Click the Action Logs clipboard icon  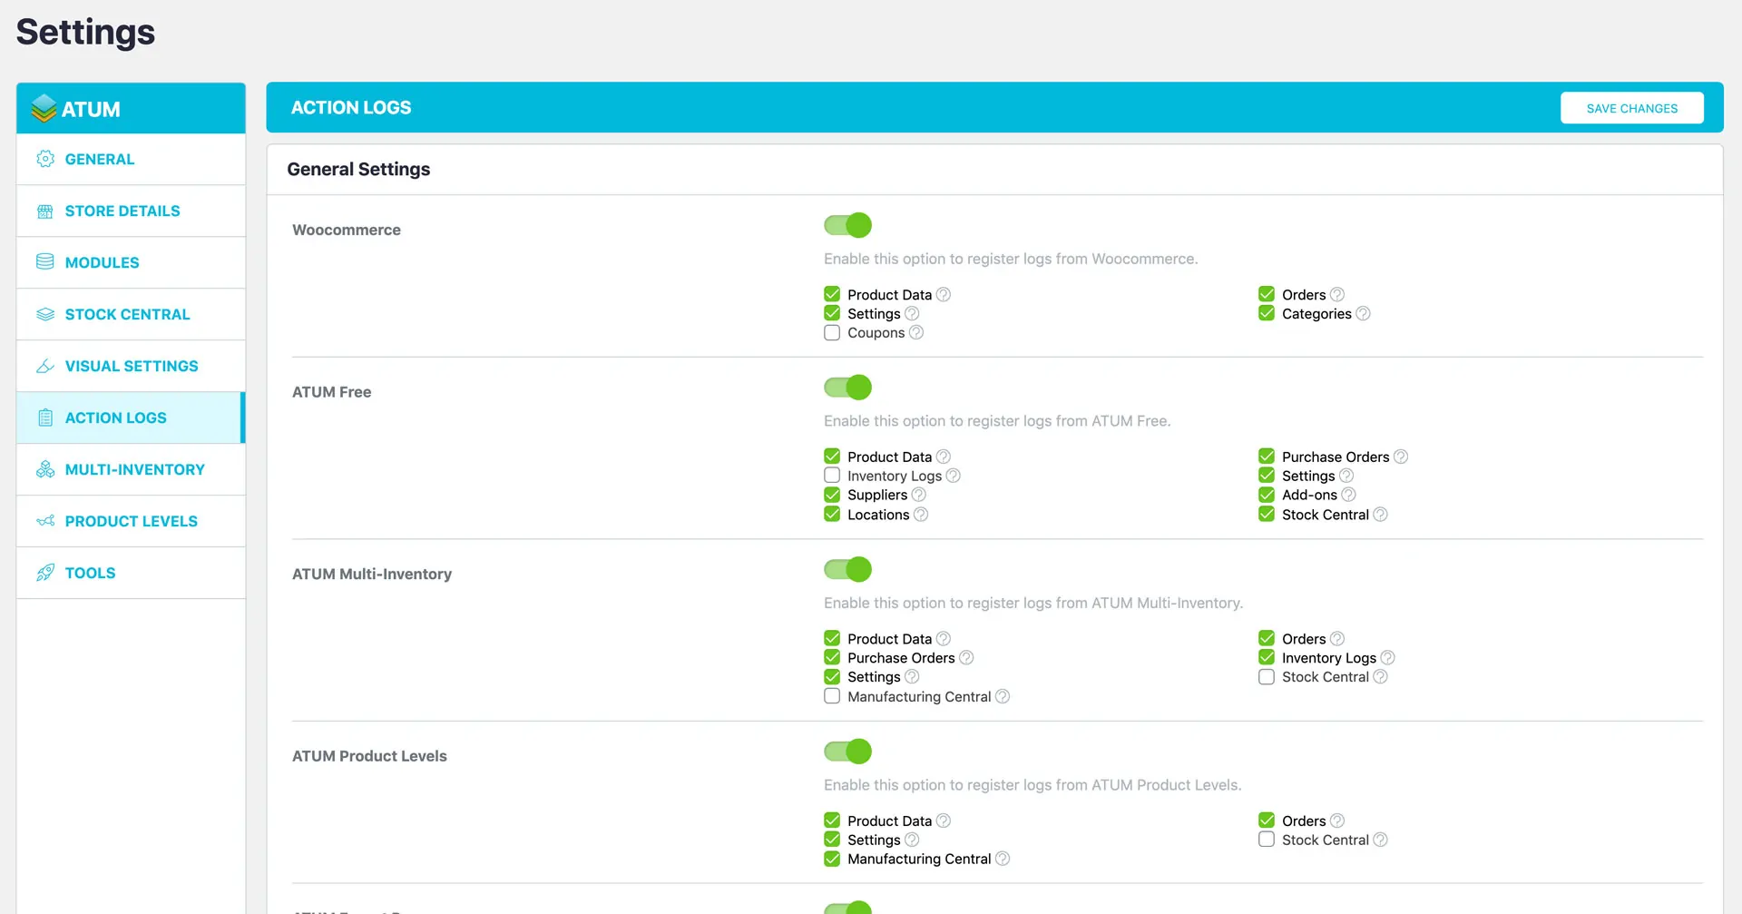coord(45,418)
